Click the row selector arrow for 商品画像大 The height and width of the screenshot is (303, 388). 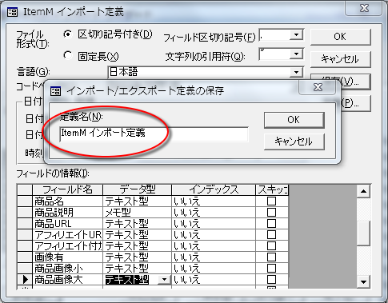pos(25,280)
